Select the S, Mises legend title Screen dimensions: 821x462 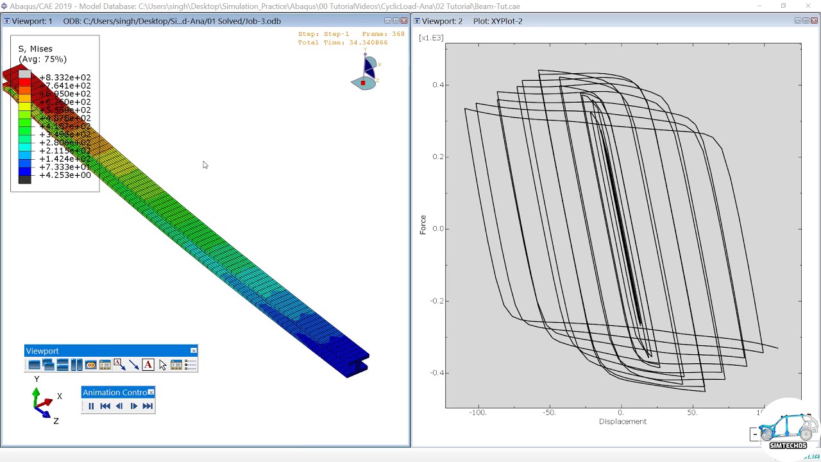point(35,49)
